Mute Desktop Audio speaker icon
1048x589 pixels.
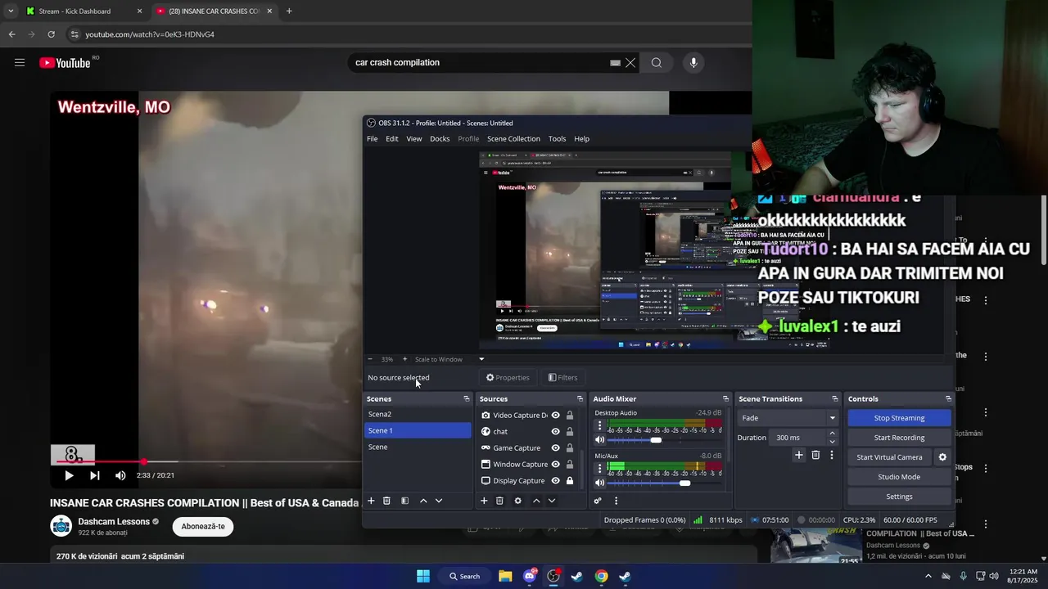[x=599, y=440]
